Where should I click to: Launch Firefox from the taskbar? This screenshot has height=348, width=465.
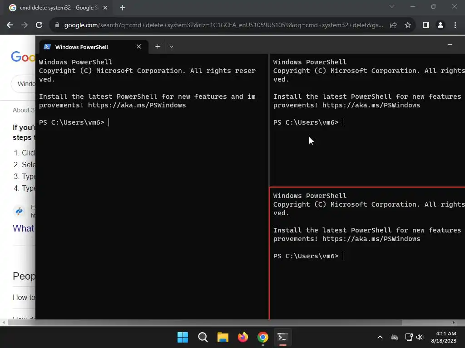coord(243,337)
